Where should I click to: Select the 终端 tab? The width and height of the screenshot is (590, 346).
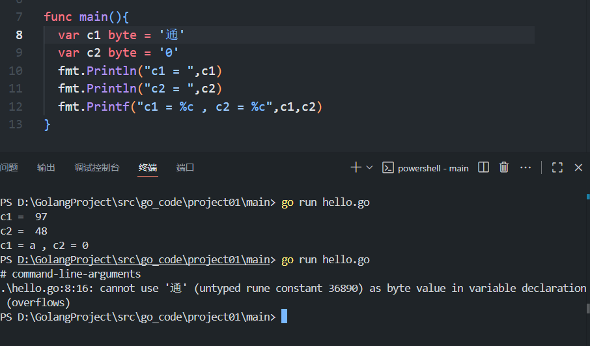[x=148, y=167]
